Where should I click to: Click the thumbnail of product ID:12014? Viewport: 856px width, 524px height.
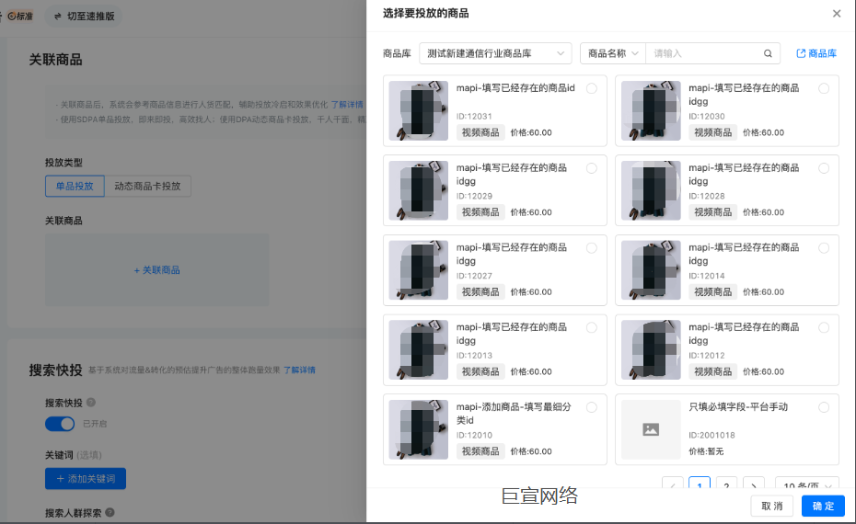[651, 270]
